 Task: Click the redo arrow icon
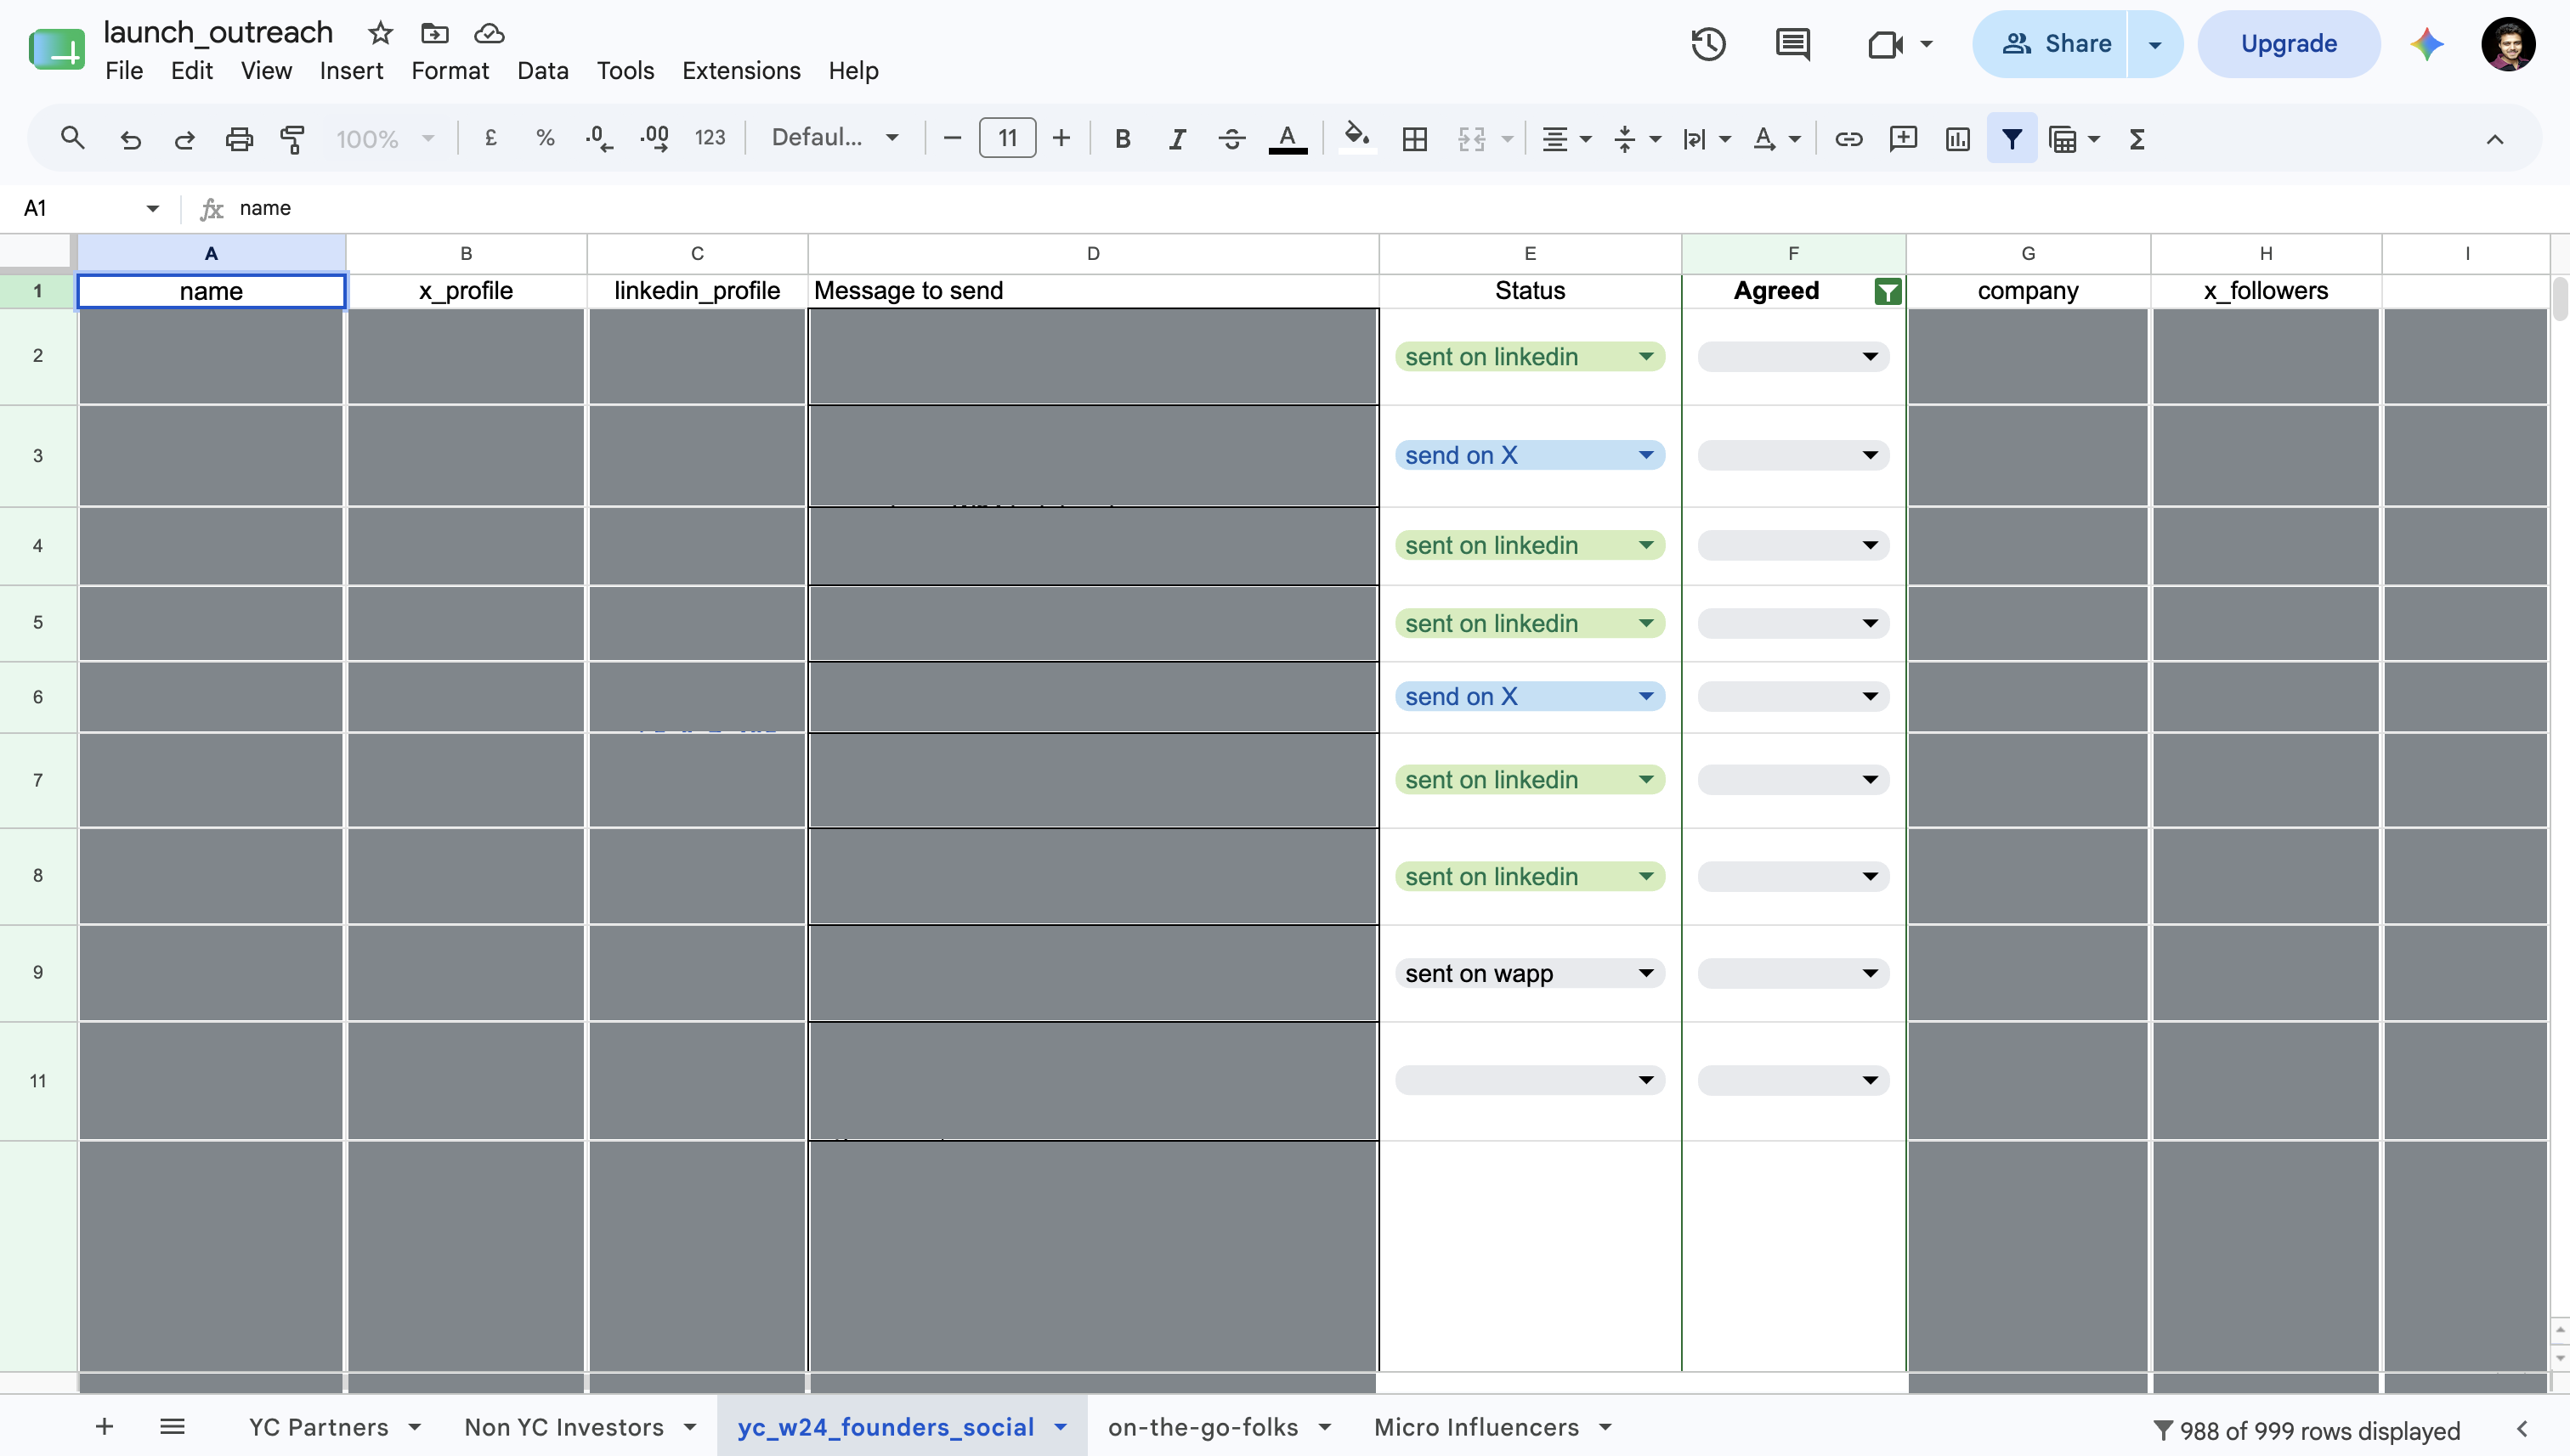184,139
